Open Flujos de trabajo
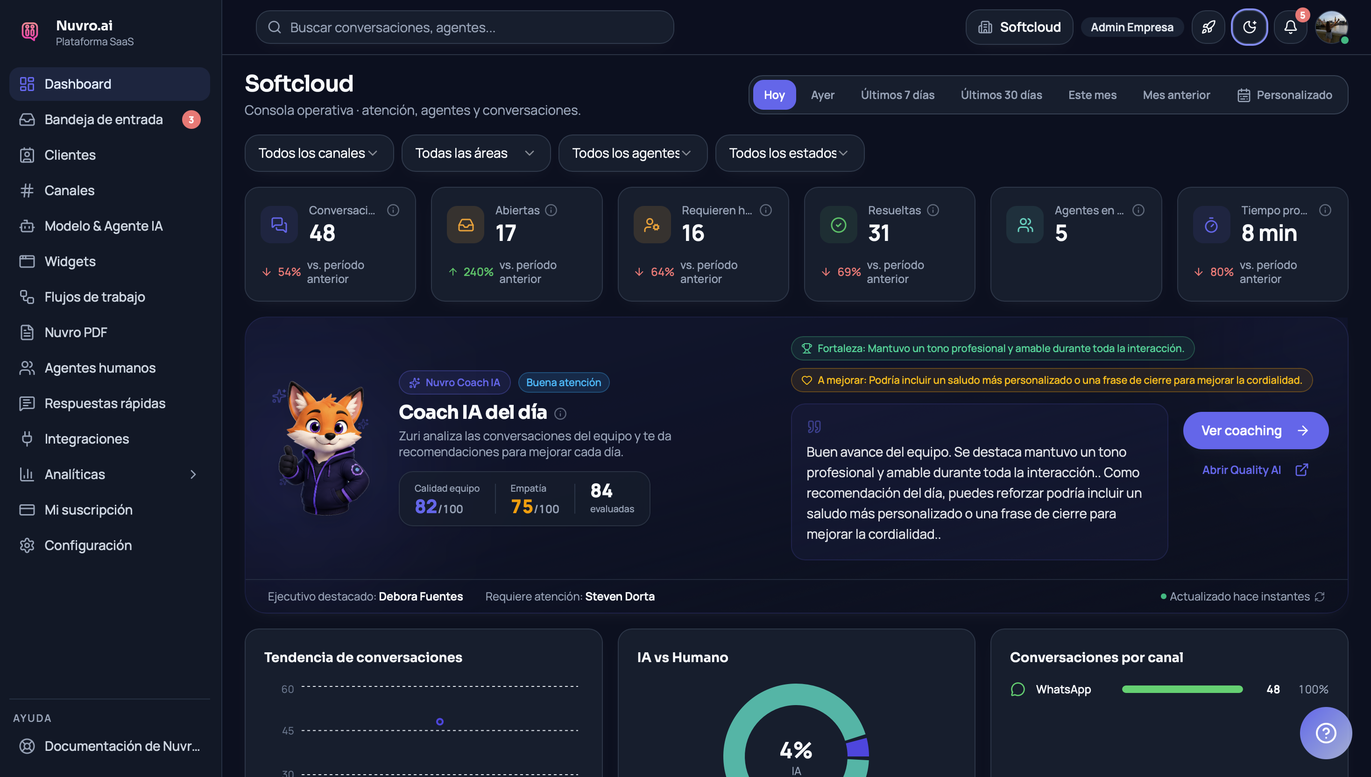Image resolution: width=1371 pixels, height=777 pixels. [x=109, y=297]
